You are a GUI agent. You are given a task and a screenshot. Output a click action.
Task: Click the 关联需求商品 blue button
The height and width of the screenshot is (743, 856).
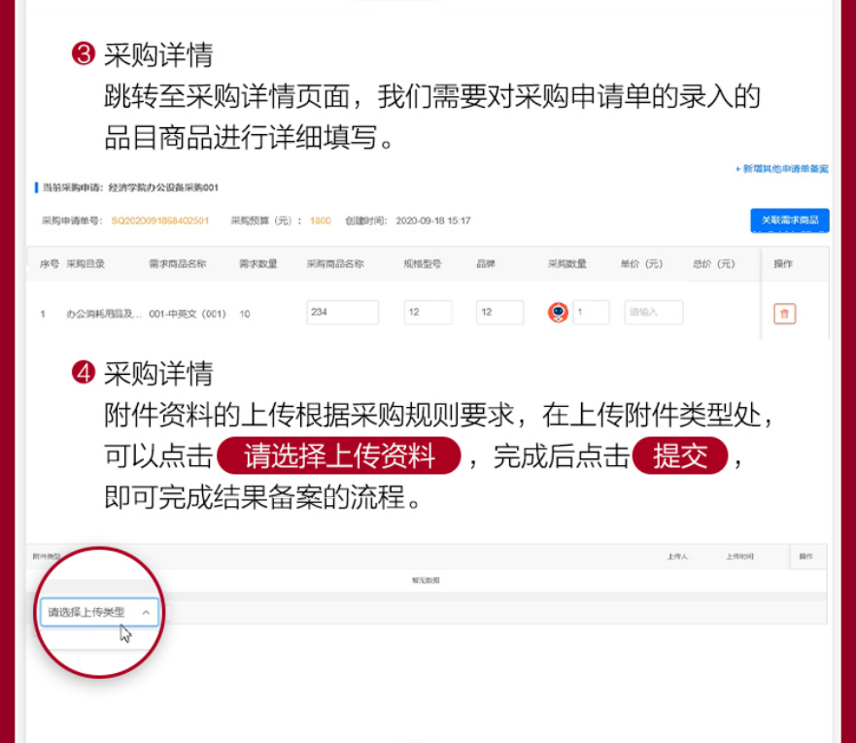point(789,220)
